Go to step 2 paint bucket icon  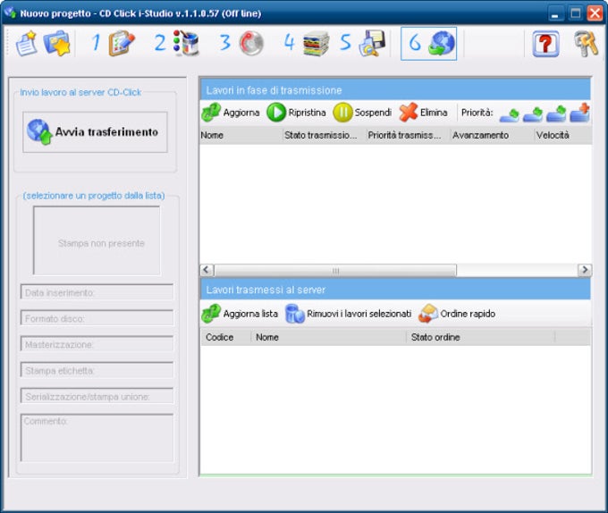186,44
